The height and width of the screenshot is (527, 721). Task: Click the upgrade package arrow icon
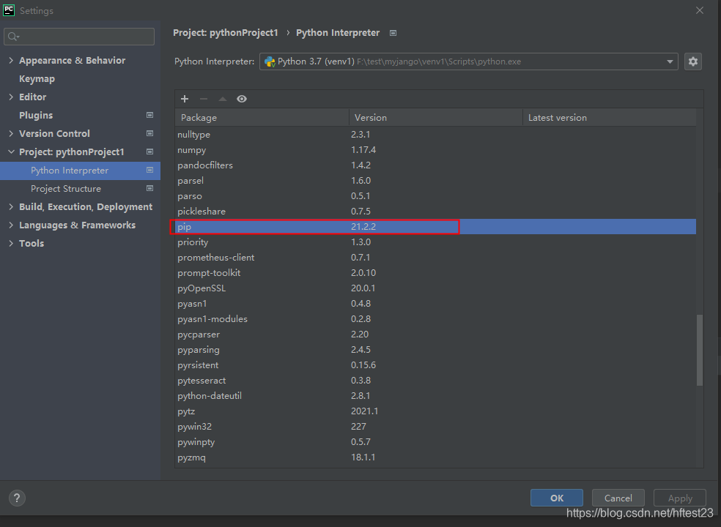[x=222, y=99]
